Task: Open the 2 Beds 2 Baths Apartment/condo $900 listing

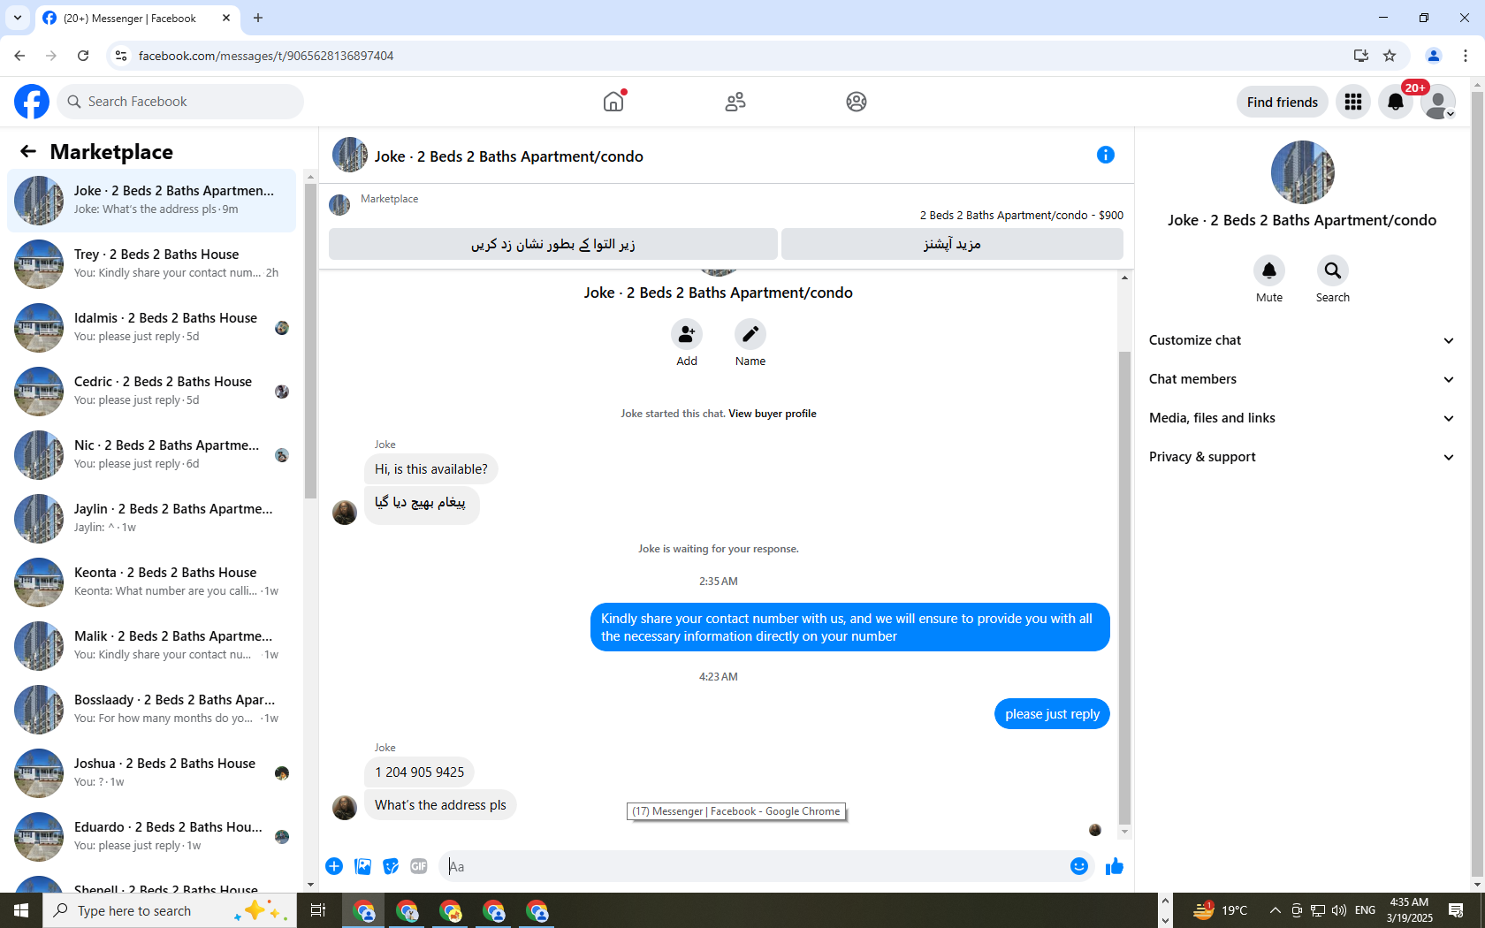Action: click(1022, 216)
